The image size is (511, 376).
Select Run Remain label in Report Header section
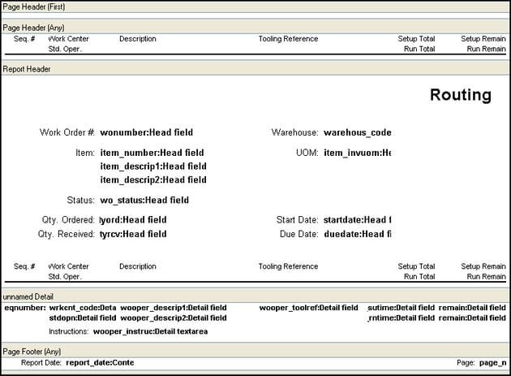(486, 276)
